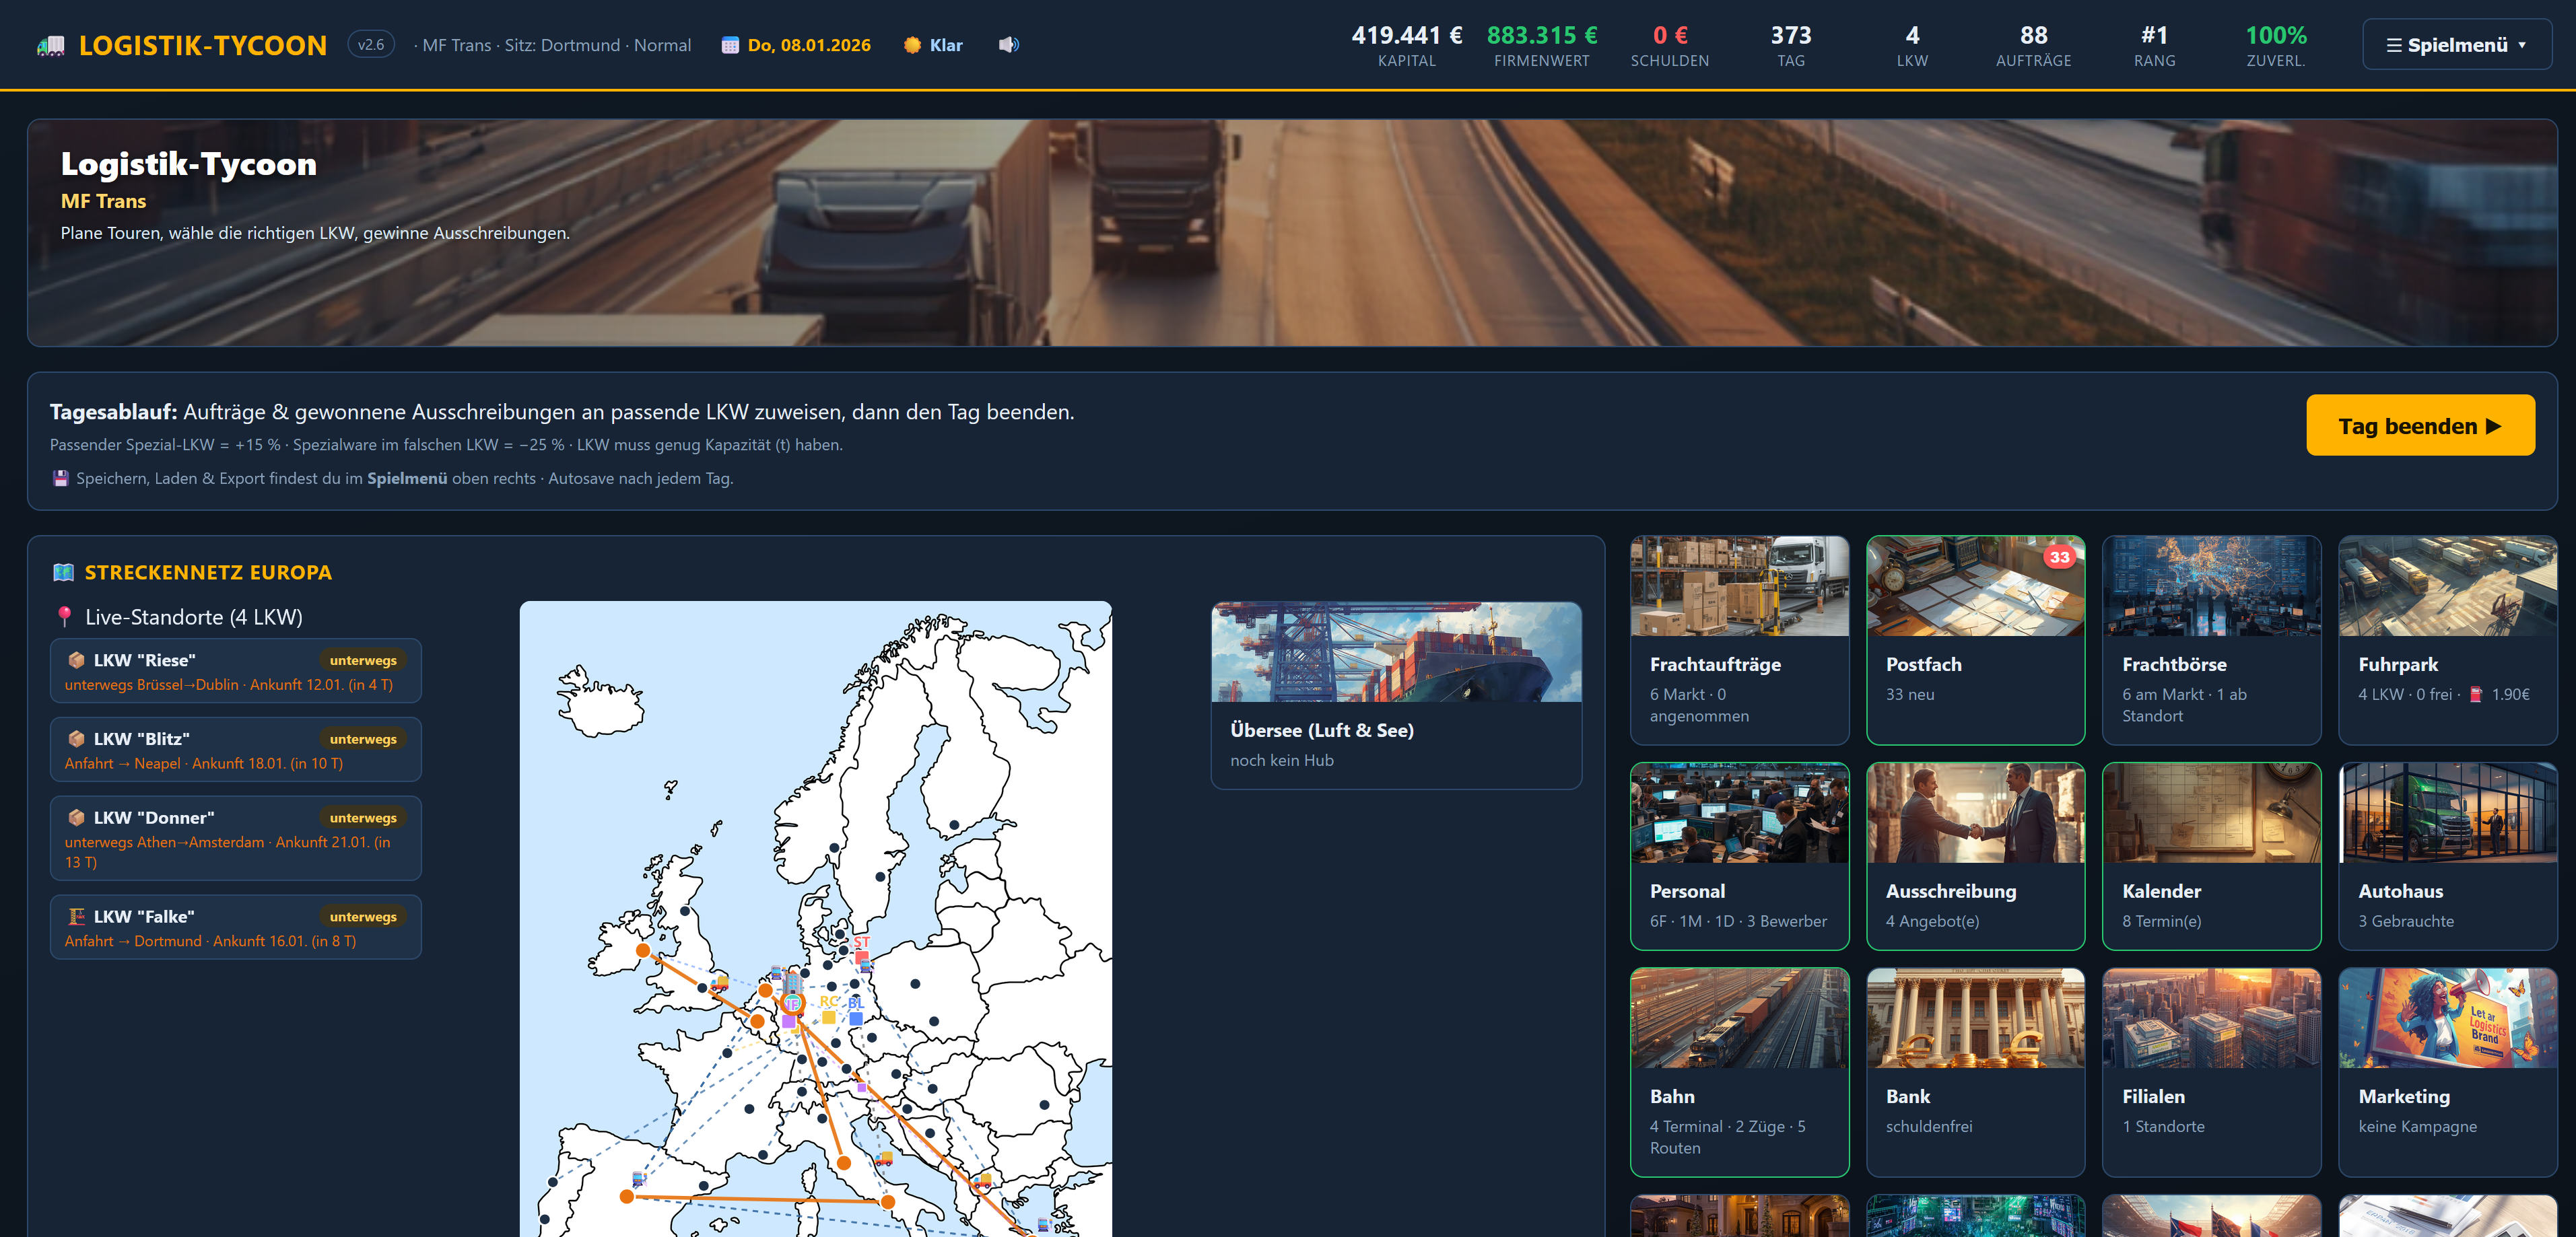This screenshot has height=1237, width=2576.
Task: Click the red 33 badge on Postfach
Action: click(x=2059, y=557)
